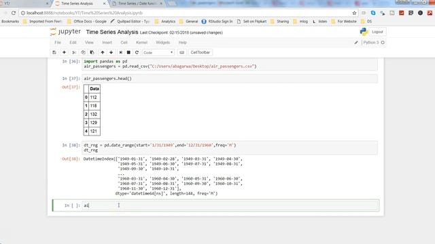Viewport: 435px width, 244px height.
Task: Open For Website bookmark folder
Action: (344, 21)
